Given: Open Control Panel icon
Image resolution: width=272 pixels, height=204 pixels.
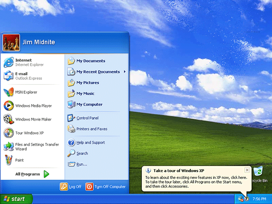Looking at the screenshot, I should click(x=71, y=118).
